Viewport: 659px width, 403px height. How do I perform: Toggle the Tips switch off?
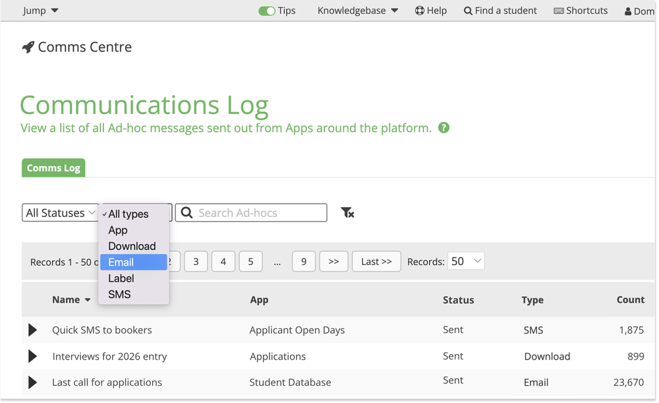pos(266,11)
